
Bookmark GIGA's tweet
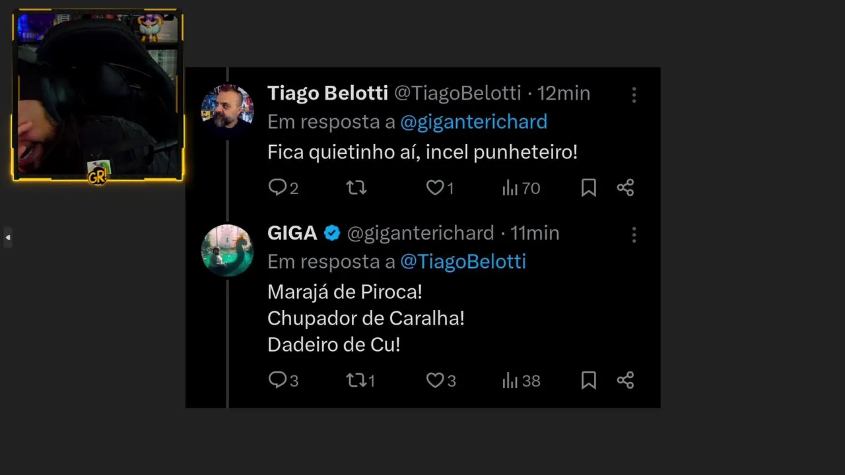pyautogui.click(x=589, y=380)
